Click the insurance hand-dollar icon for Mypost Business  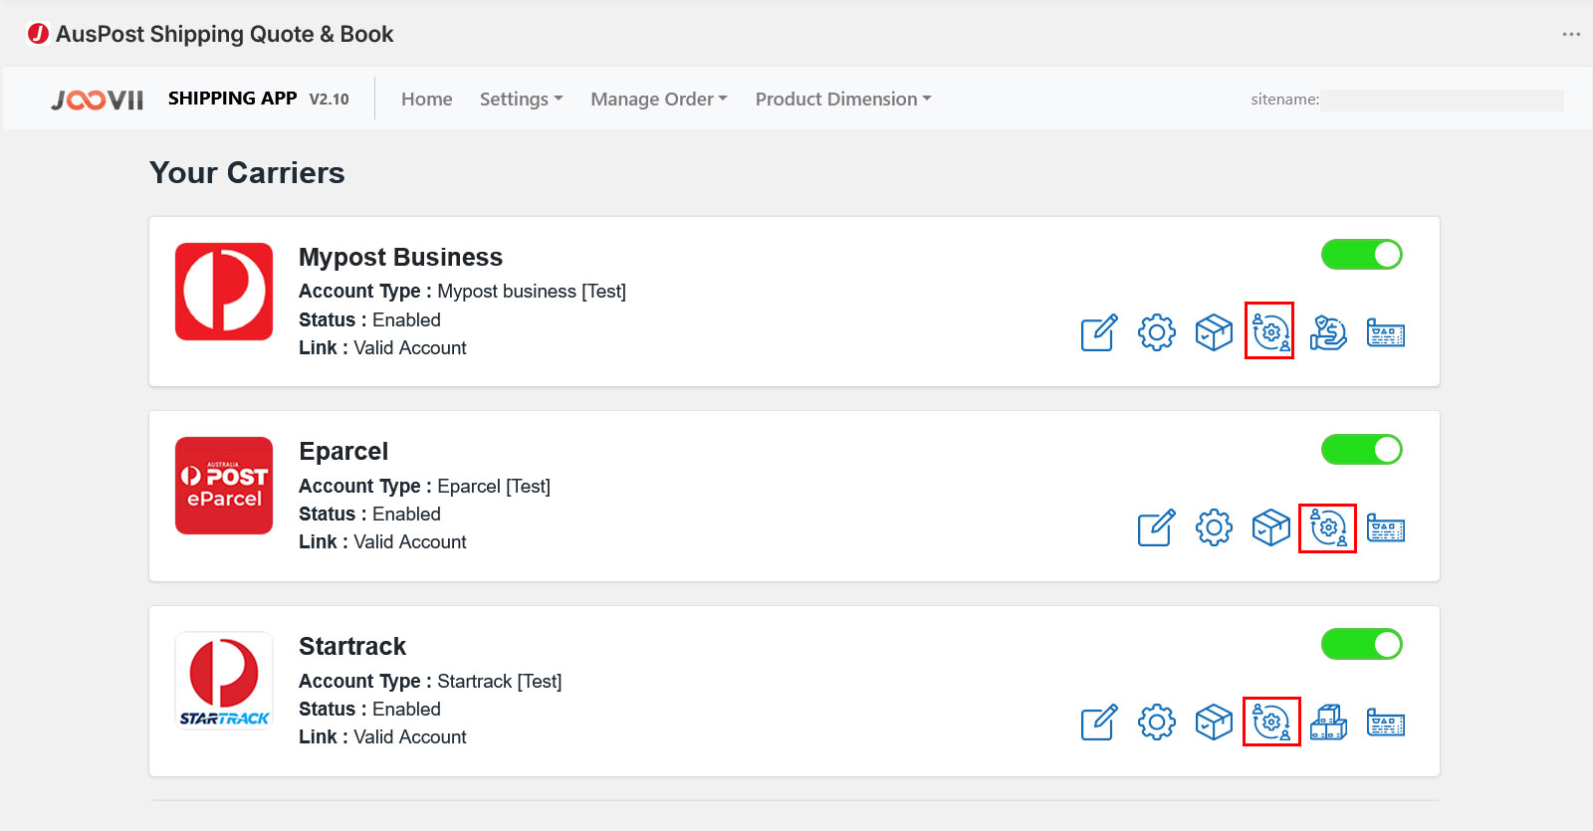click(1328, 332)
